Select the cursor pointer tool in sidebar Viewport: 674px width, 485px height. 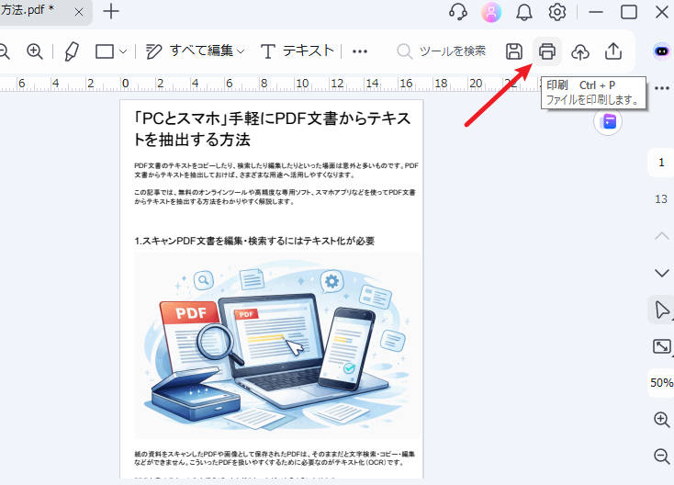coord(661,310)
